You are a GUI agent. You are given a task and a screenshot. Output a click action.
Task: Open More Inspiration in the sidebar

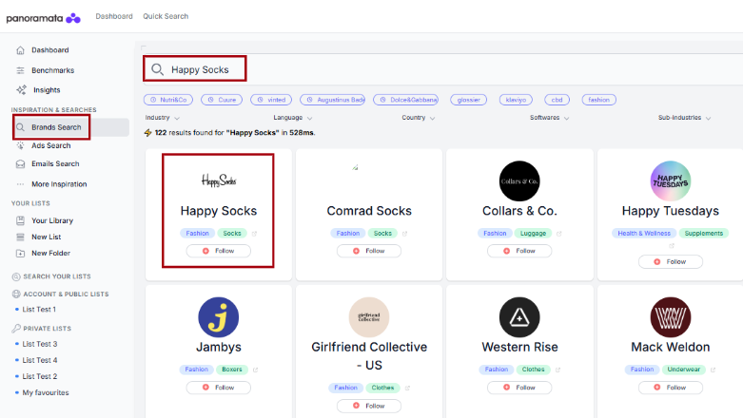59,184
